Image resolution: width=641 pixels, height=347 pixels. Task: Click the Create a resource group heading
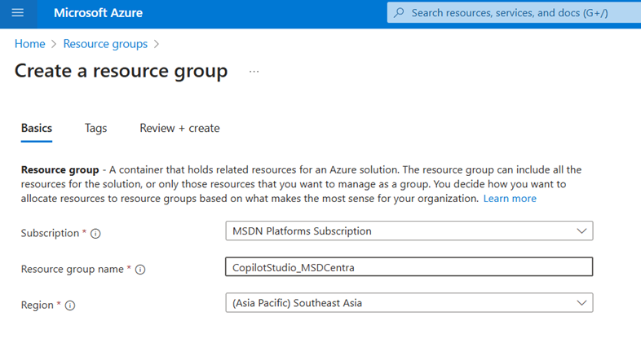[x=121, y=71]
